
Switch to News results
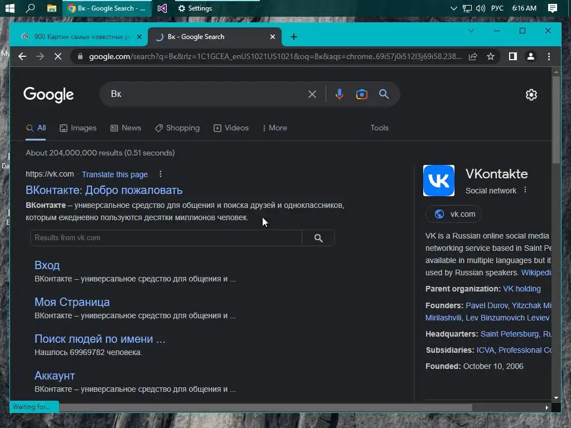pos(125,128)
